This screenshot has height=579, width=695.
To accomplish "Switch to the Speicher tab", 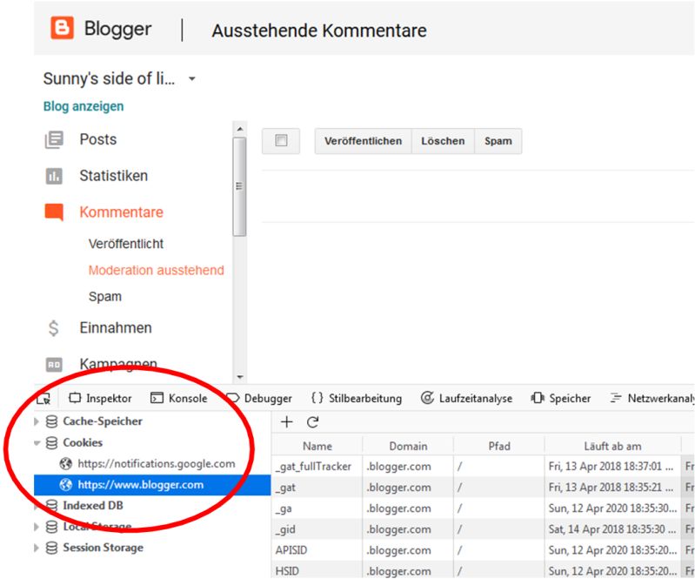I will tap(561, 399).
